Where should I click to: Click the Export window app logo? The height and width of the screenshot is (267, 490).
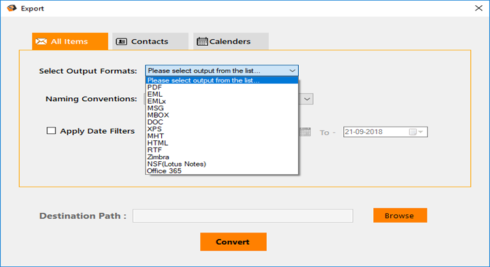11,8
